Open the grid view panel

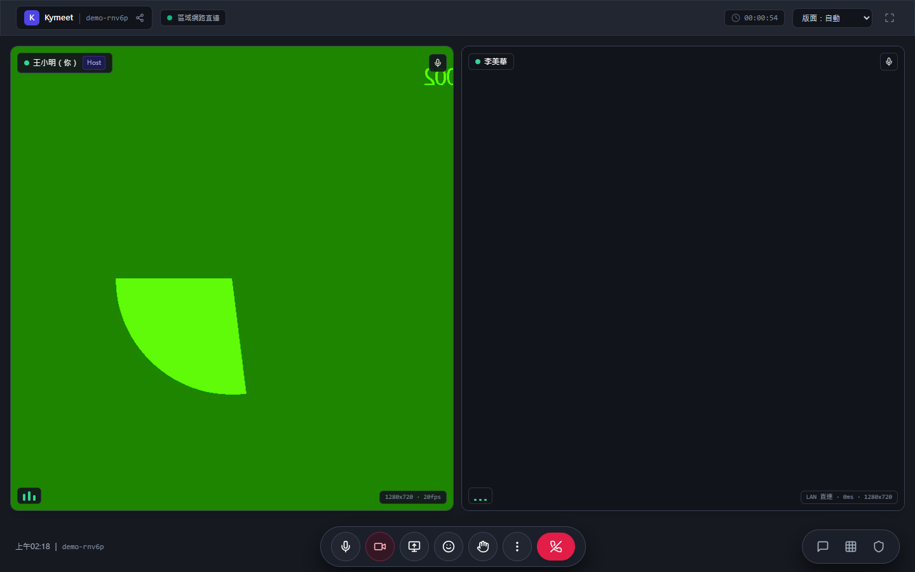tap(851, 547)
